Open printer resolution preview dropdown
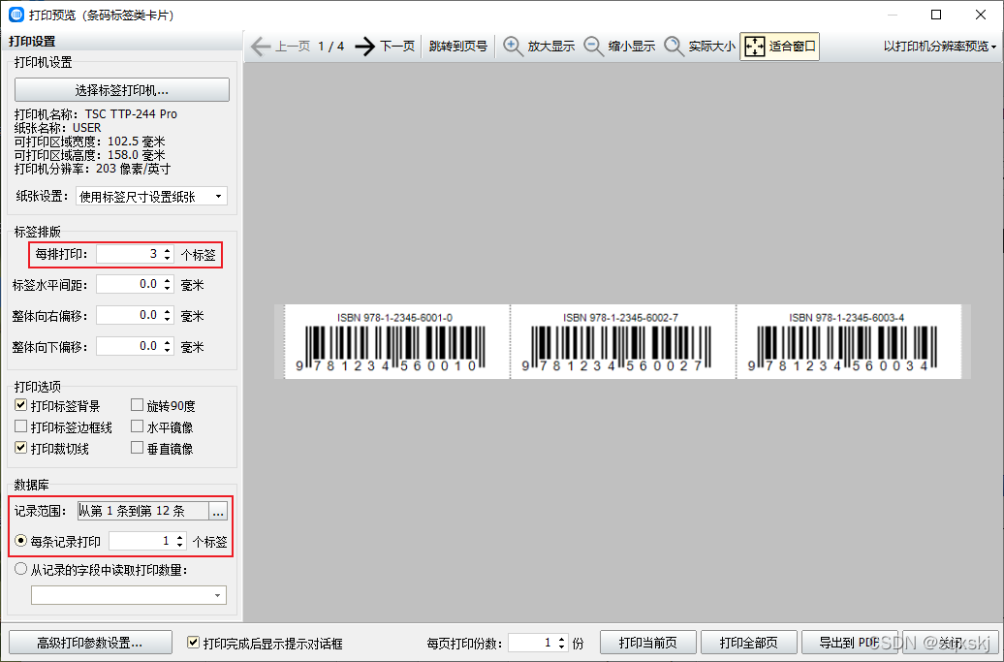 coord(940,47)
